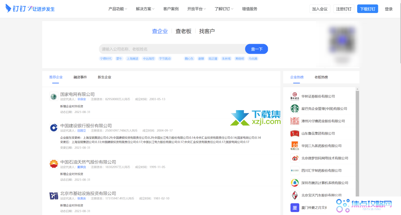Viewport: 401px width, 215px height.
Task: Select the 推荐企业 tab
Action: click(56, 77)
